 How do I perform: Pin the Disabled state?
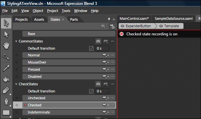pos(17,77)
